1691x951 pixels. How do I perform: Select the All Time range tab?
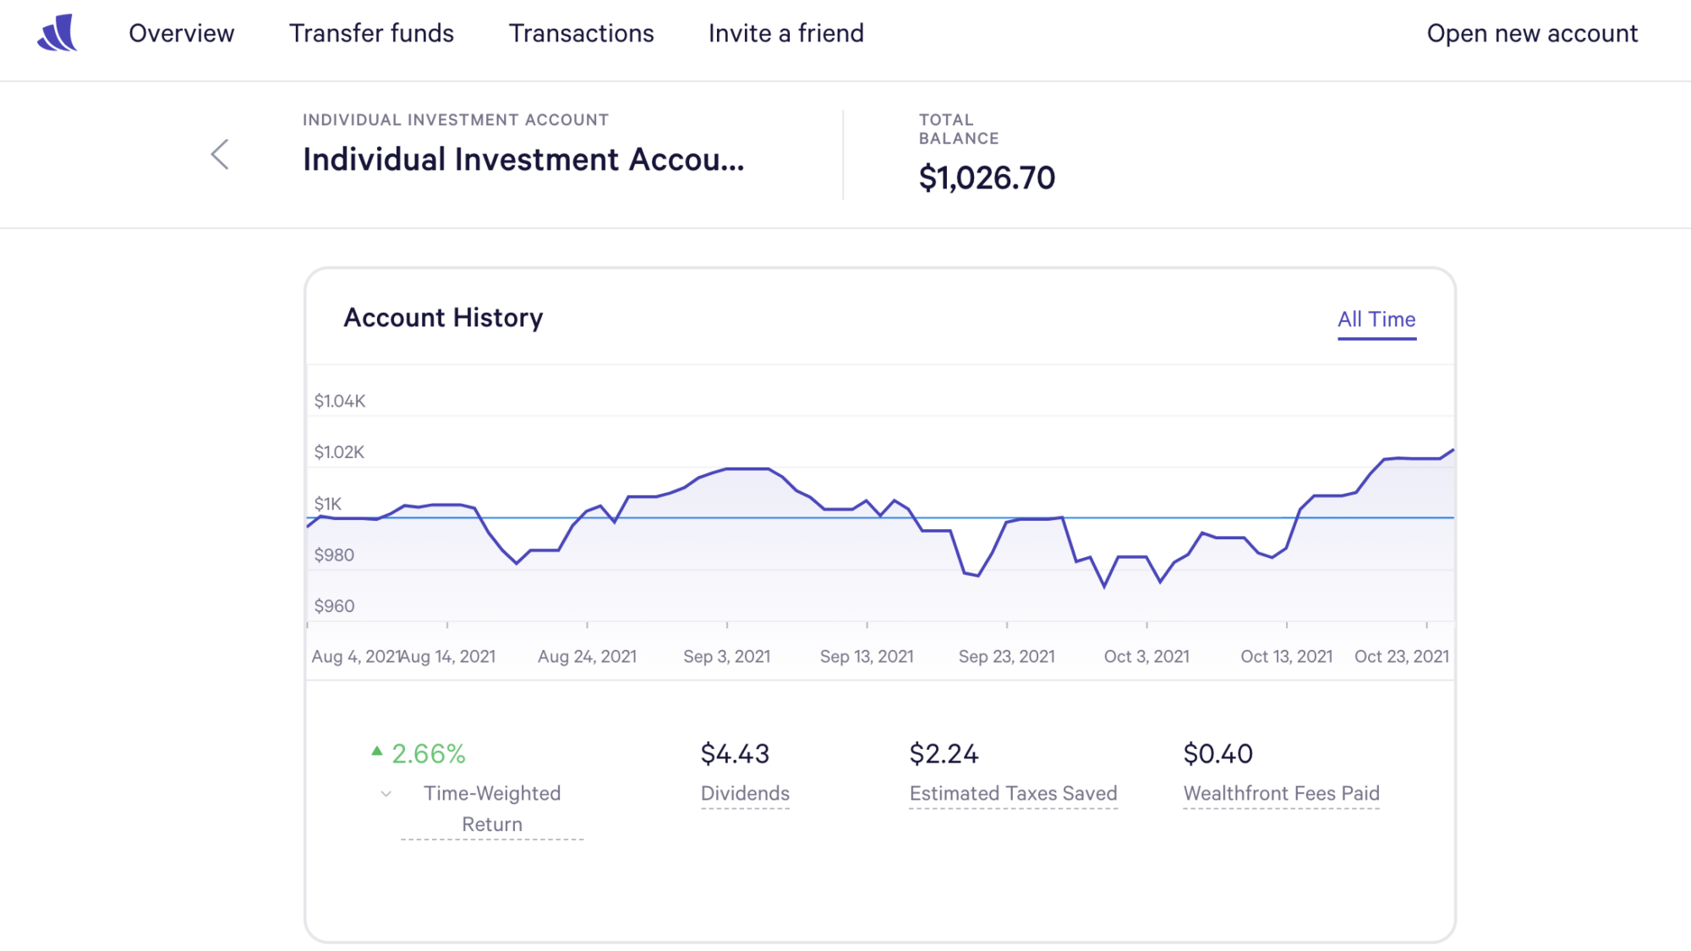[x=1376, y=320]
